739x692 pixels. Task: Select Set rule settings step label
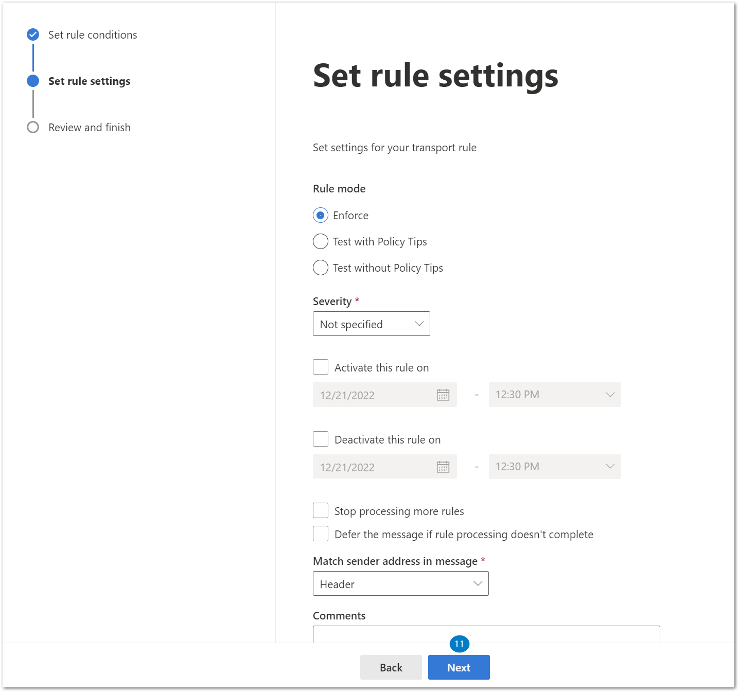pyautogui.click(x=90, y=81)
